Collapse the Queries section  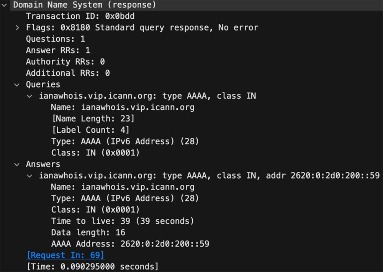tap(17, 85)
